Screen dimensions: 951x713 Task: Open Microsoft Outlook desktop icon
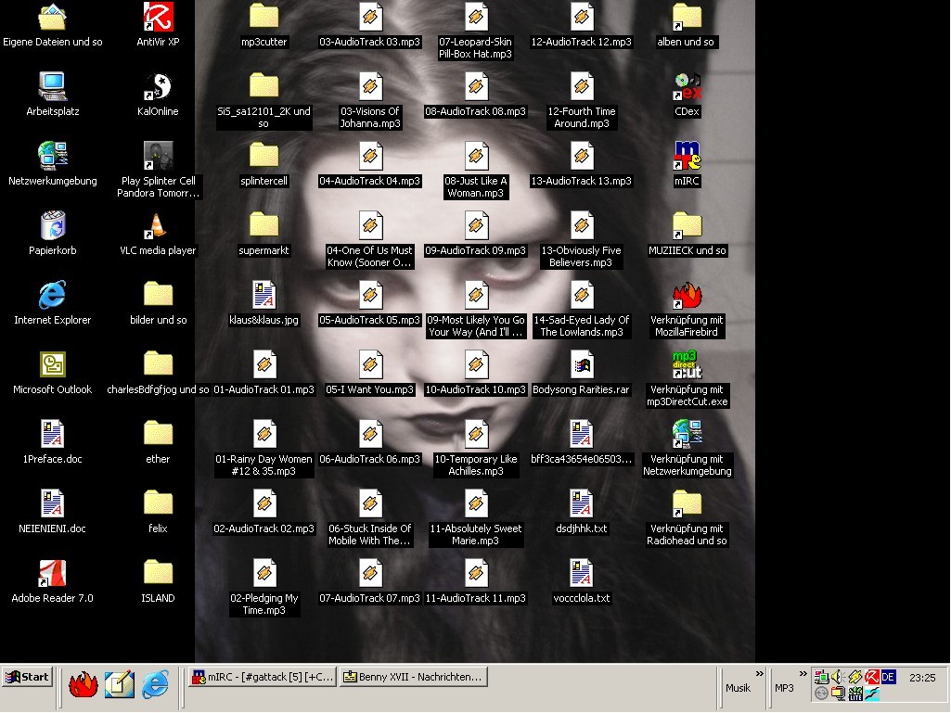[x=53, y=364]
